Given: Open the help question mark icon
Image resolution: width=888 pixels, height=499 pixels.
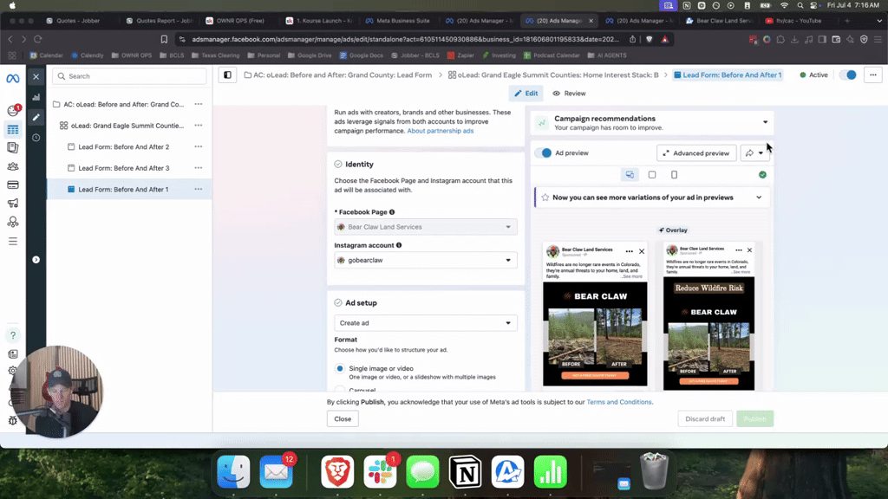Looking at the screenshot, I should [12, 335].
